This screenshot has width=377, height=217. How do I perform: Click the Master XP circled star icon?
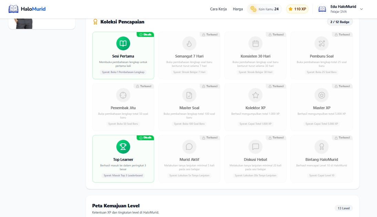pyautogui.click(x=322, y=95)
